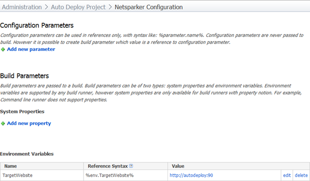Click green plus icon beside Add new property

click(3, 123)
